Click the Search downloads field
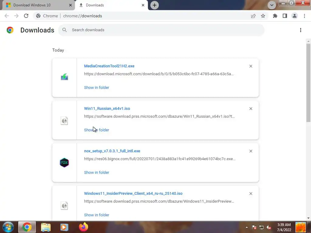Image resolution: width=311 pixels, height=233 pixels. pos(161,30)
